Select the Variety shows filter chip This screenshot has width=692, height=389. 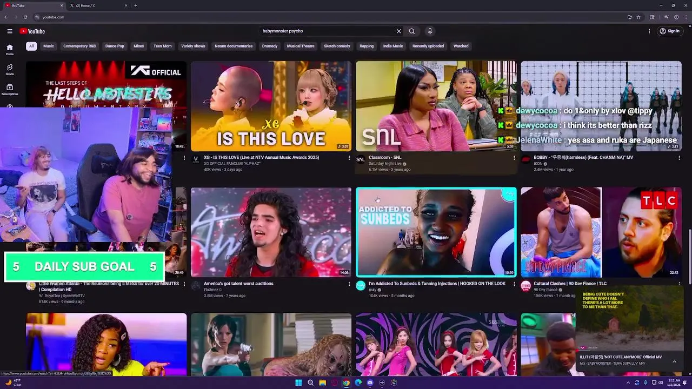pyautogui.click(x=193, y=46)
